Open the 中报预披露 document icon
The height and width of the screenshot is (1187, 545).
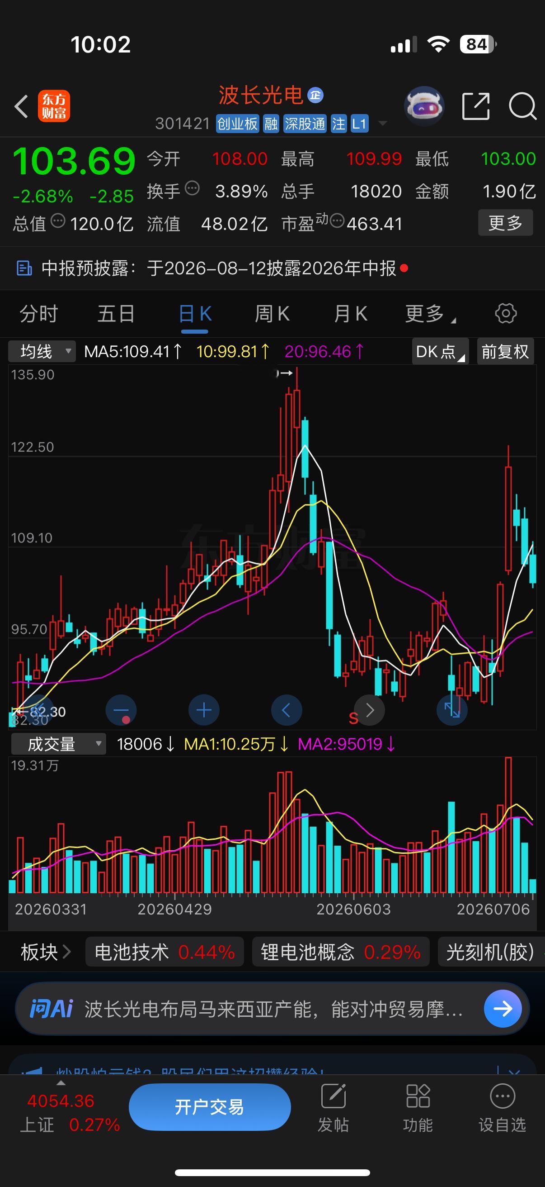click(x=24, y=268)
